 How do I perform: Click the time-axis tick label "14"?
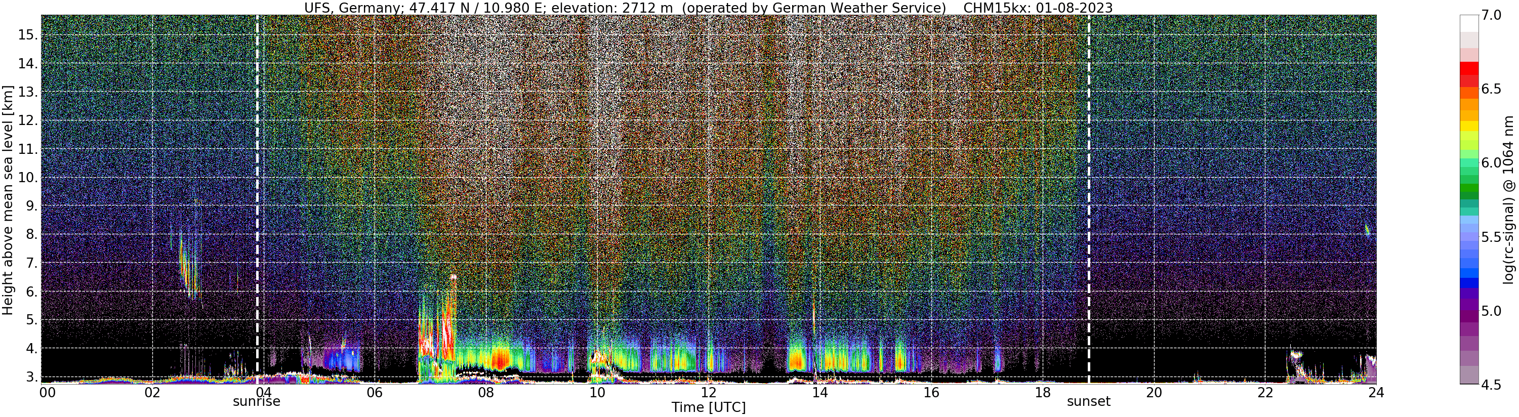point(819,392)
